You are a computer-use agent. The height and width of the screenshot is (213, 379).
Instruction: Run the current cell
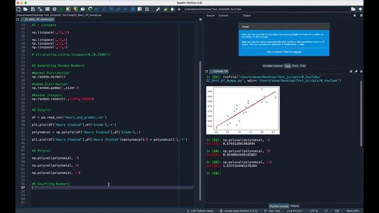tap(69, 9)
